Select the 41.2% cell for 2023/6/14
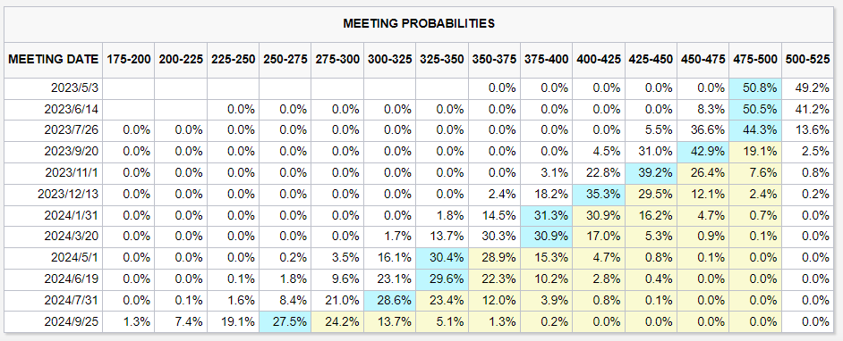The image size is (843, 341). click(x=806, y=110)
